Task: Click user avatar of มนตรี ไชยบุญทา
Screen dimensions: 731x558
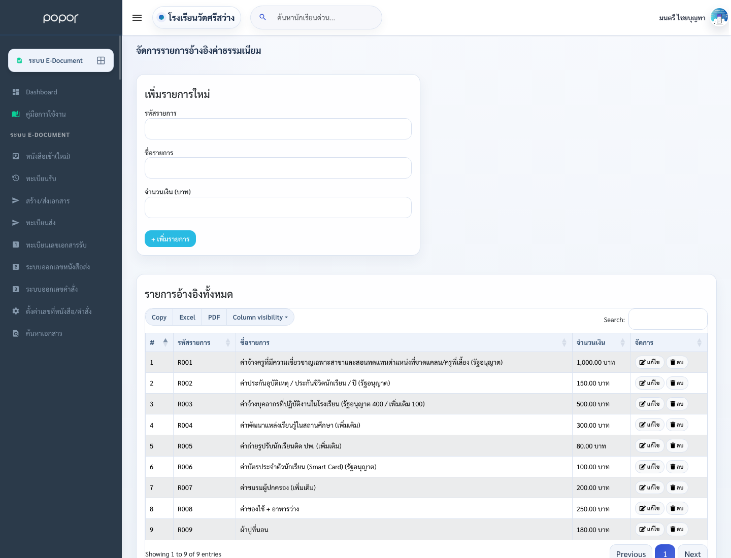Action: tap(719, 17)
